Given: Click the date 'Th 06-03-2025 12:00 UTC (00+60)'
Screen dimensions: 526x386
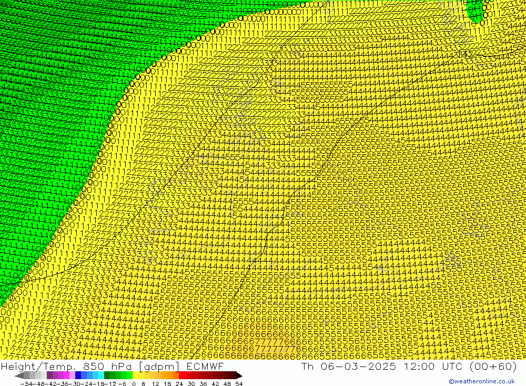Looking at the screenshot, I should coord(409,366).
